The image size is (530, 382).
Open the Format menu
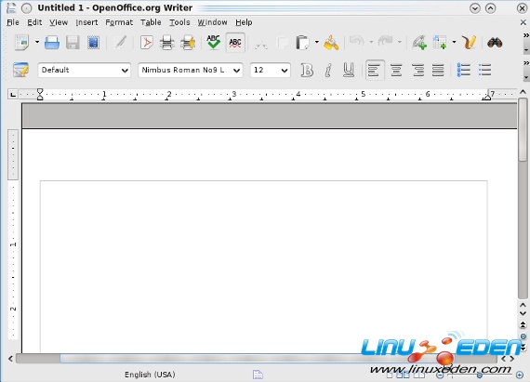click(x=119, y=22)
